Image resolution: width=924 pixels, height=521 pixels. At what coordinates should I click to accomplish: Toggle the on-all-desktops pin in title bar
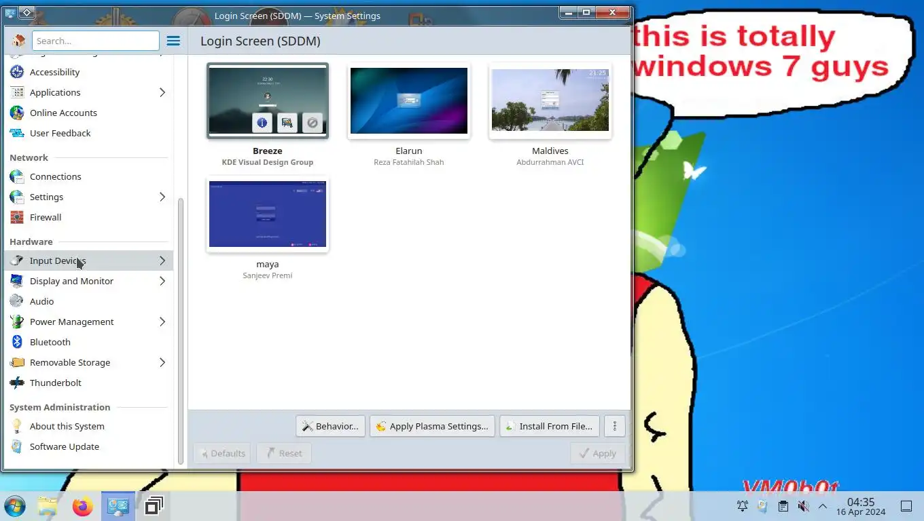26,12
